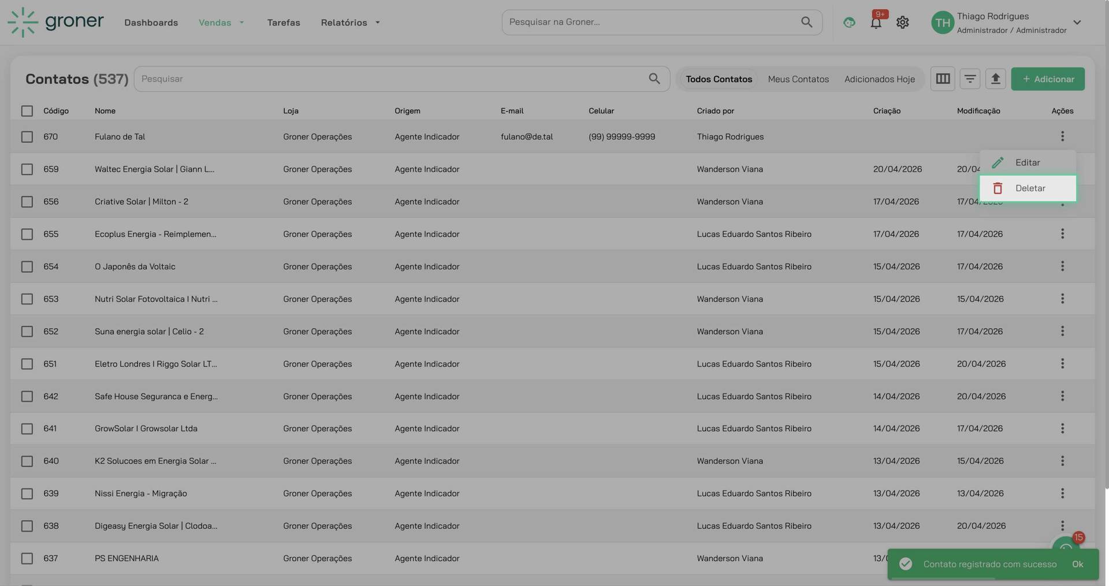Toggle the select-all header checkbox

click(27, 111)
